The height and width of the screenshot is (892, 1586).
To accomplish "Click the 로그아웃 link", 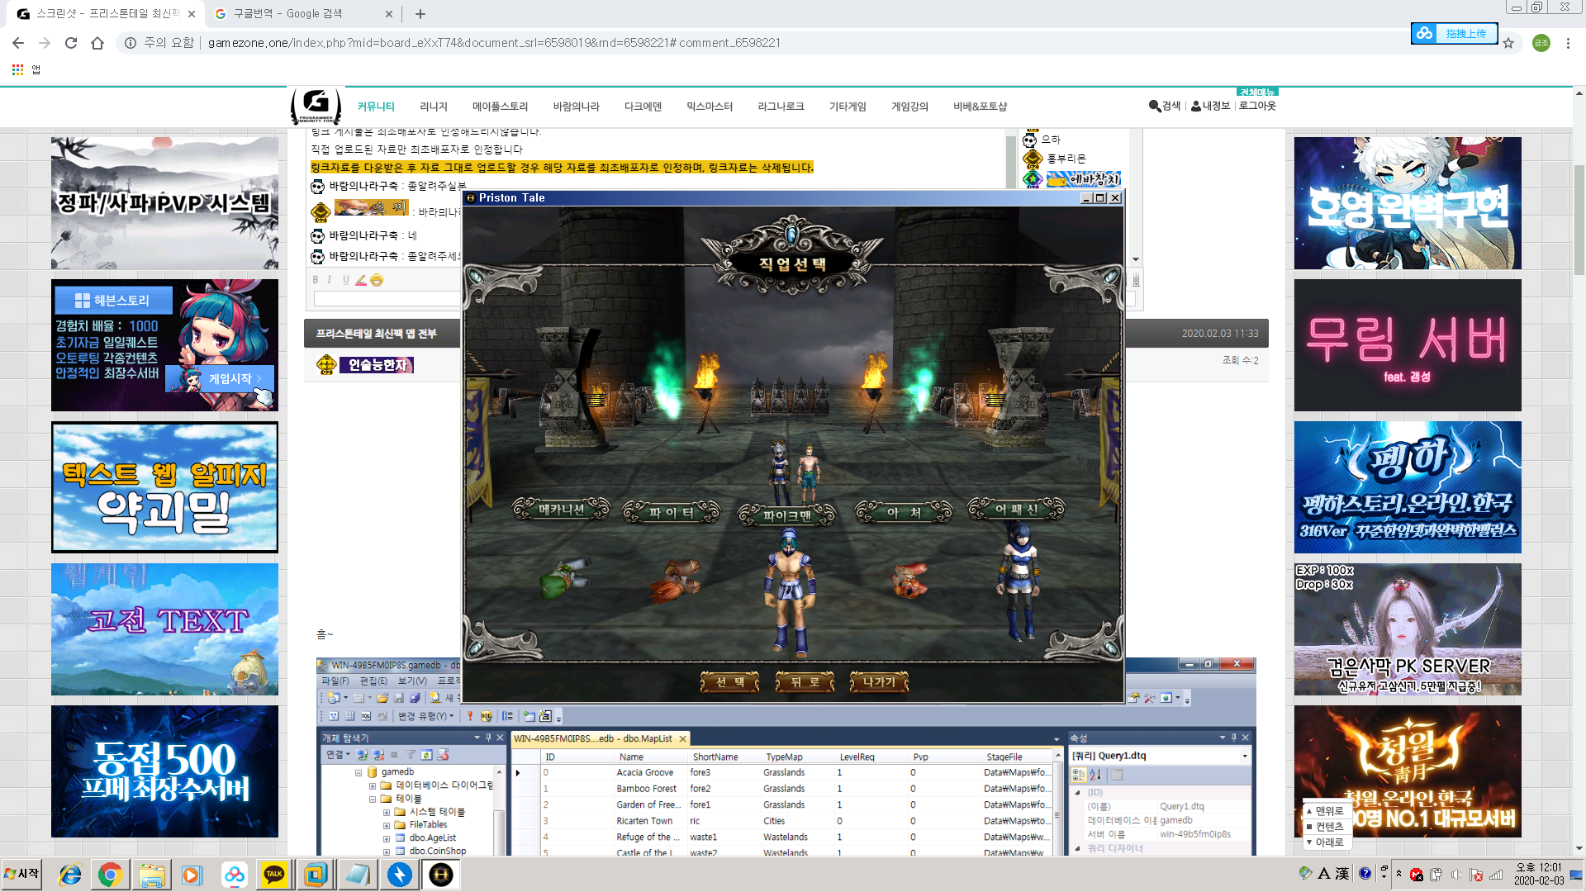I will coord(1257,106).
